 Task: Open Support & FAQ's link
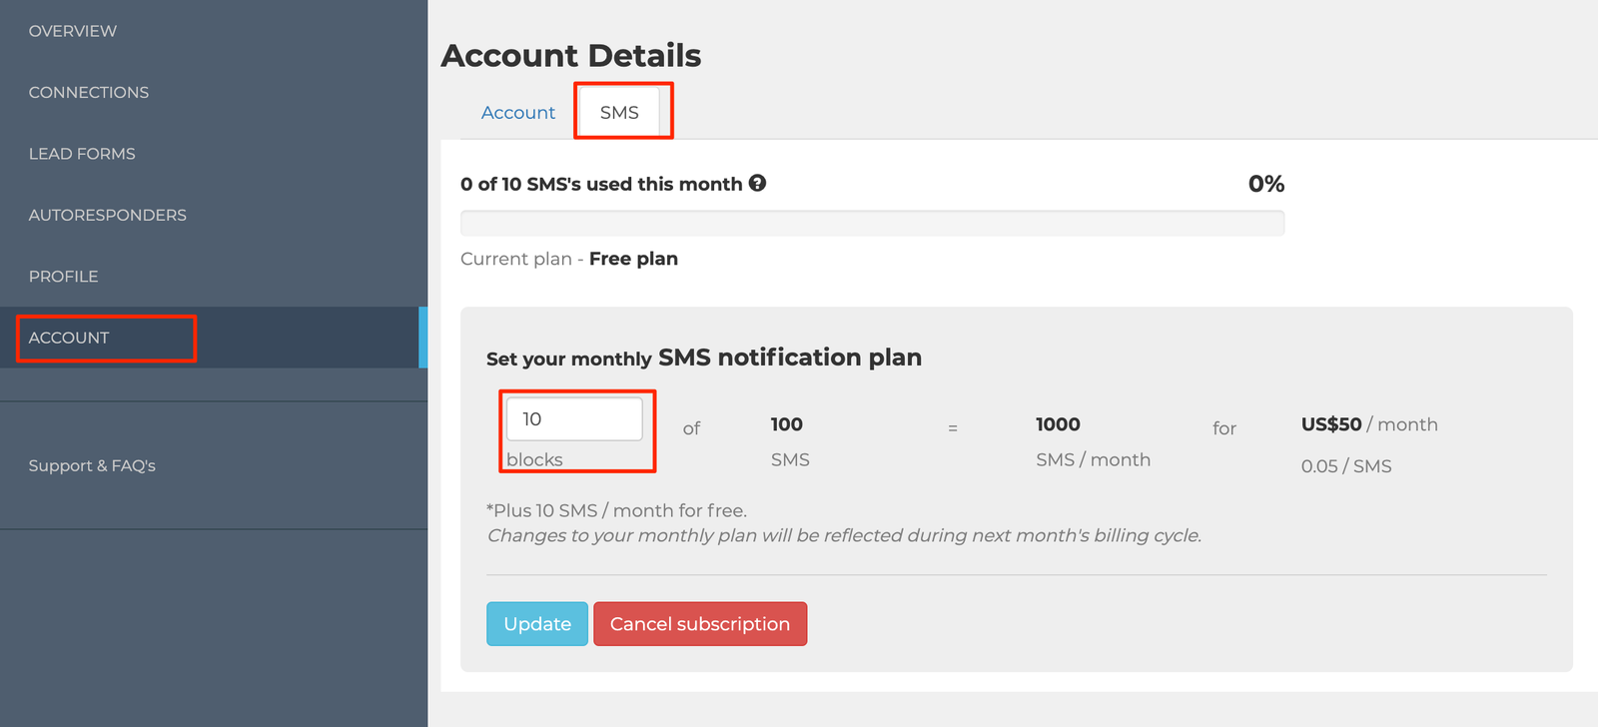coord(92,465)
